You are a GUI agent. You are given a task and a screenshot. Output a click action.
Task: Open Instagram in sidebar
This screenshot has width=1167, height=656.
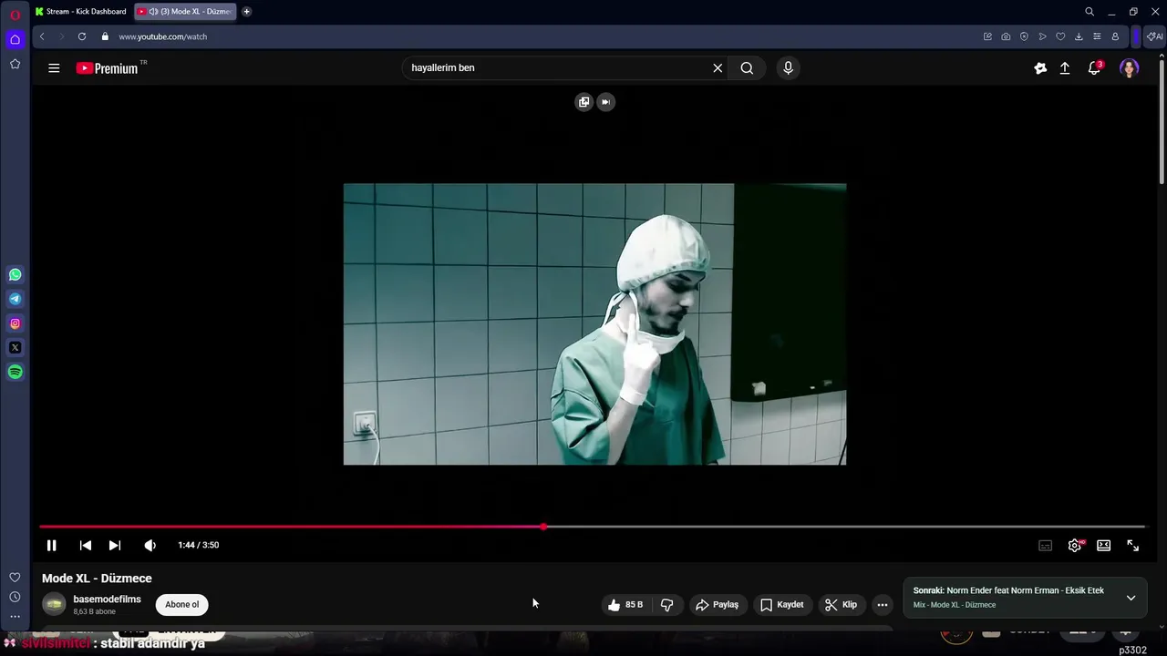(15, 323)
